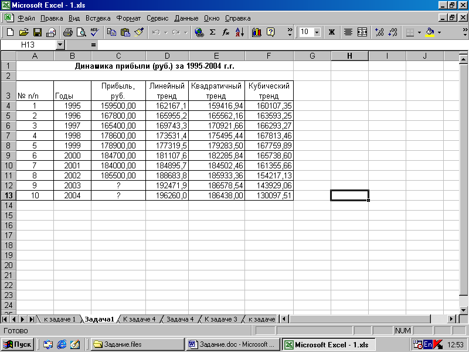This screenshot has width=469, height=352.
Task: Click the Open file folder icon
Action: coord(23,32)
